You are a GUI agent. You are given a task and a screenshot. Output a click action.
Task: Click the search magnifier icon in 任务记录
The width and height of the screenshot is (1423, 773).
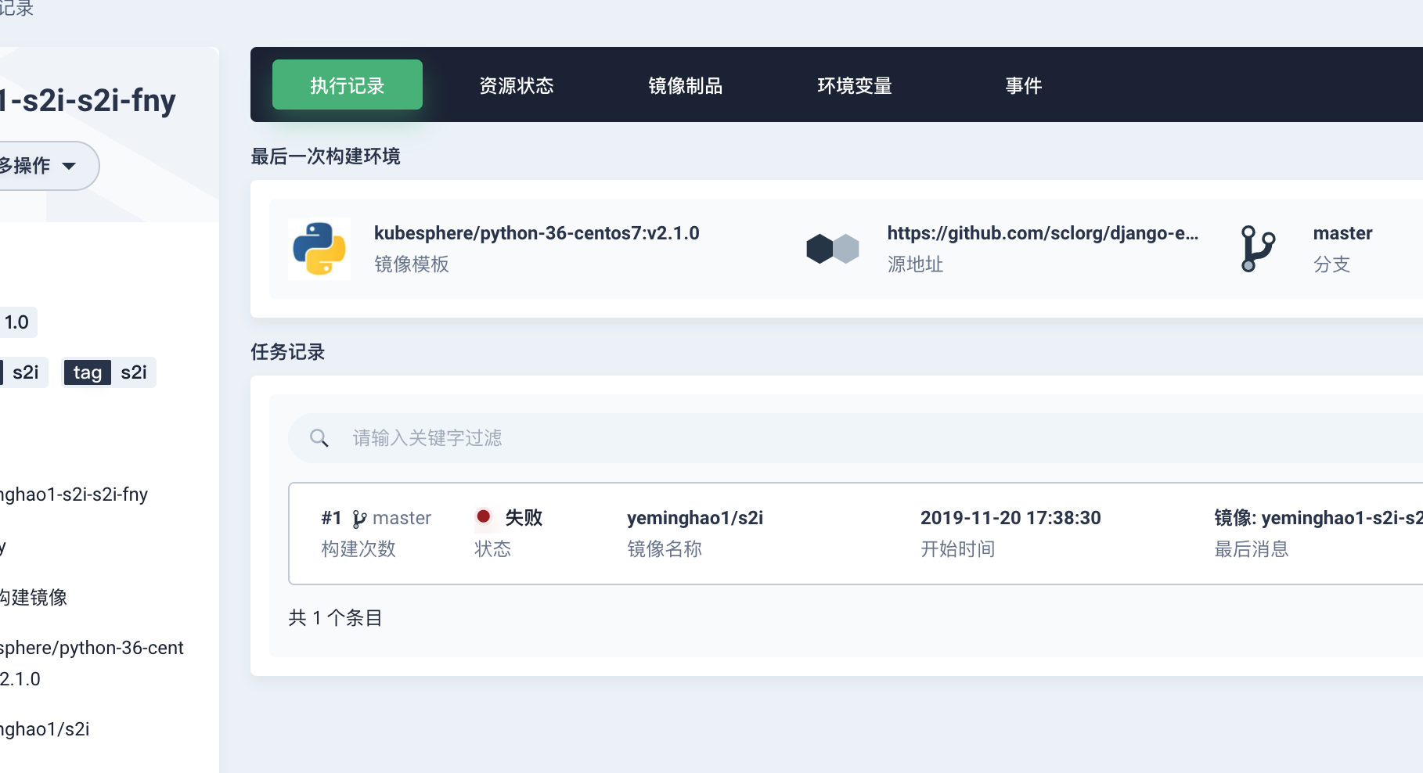(319, 437)
